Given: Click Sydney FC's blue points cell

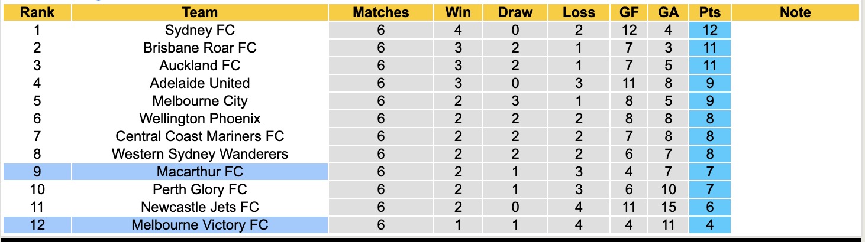Looking at the screenshot, I should tap(710, 30).
